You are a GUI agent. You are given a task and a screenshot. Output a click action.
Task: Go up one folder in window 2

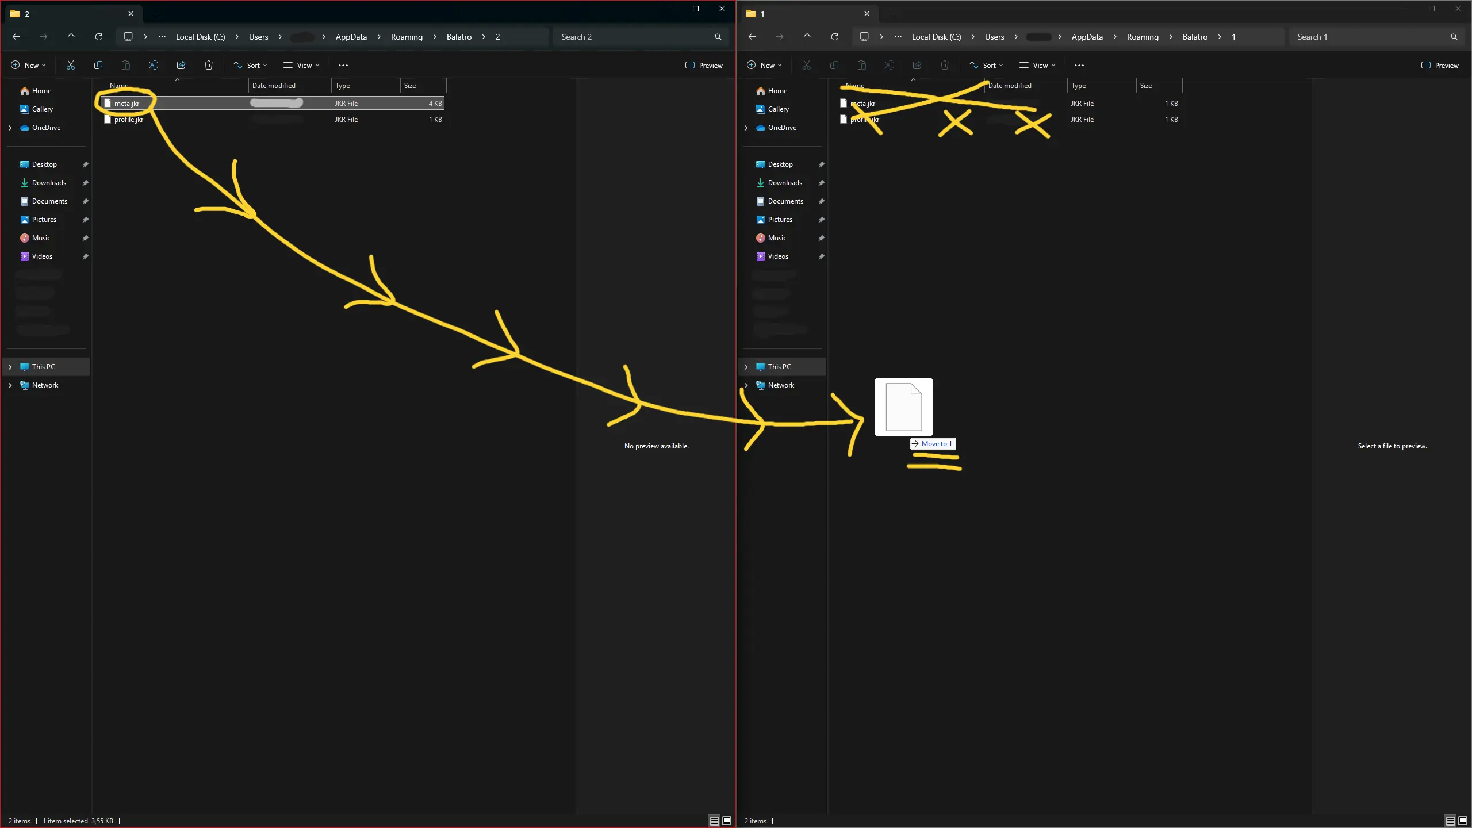71,37
